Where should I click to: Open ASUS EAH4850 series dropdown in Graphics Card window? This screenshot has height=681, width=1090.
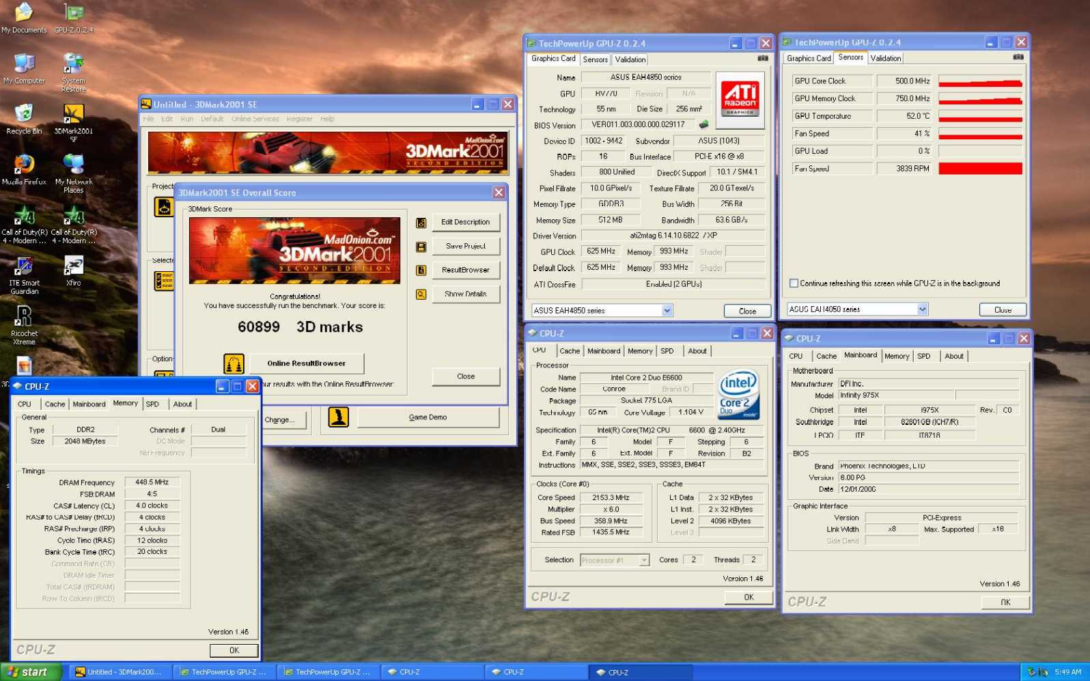[x=667, y=311]
